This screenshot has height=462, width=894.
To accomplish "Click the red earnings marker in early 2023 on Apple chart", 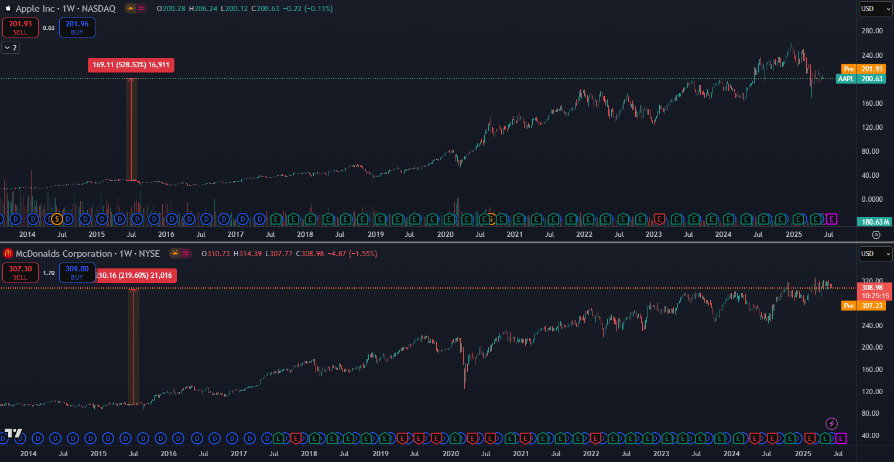I will pyautogui.click(x=659, y=219).
